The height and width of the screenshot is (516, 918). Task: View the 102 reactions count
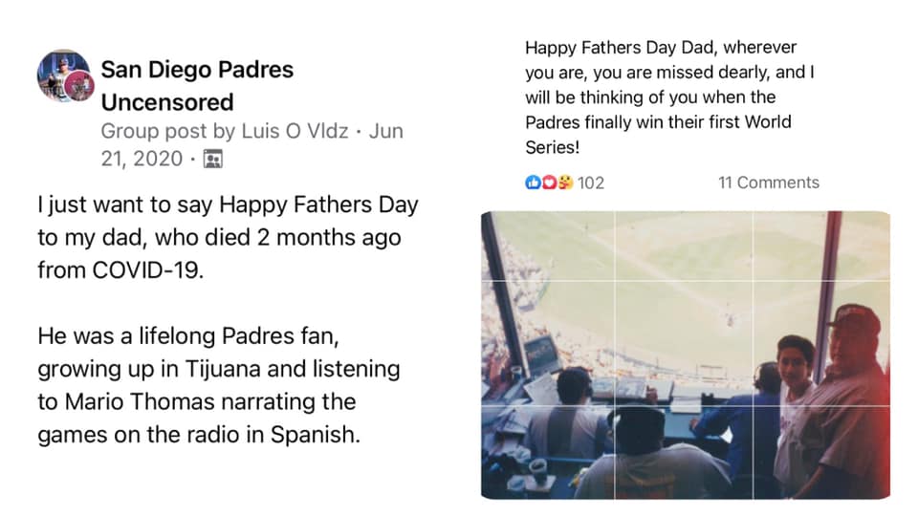(591, 183)
